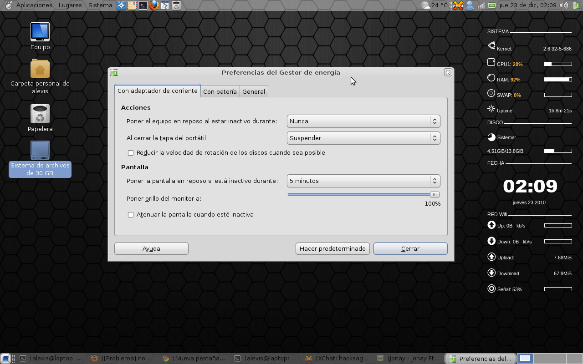Select the first workspace in the switcher
The image size is (583, 364).
(x=525, y=359)
